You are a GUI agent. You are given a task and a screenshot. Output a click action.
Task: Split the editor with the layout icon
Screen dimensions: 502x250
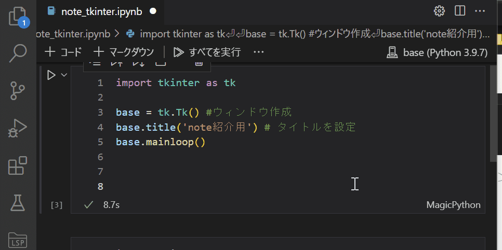[x=460, y=11]
